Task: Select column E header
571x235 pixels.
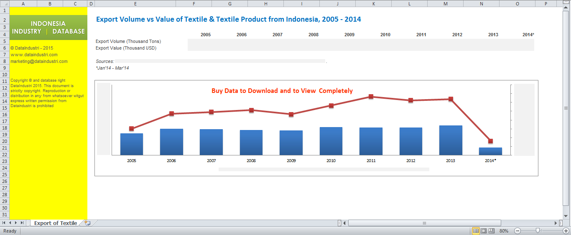Action: click(x=135, y=4)
